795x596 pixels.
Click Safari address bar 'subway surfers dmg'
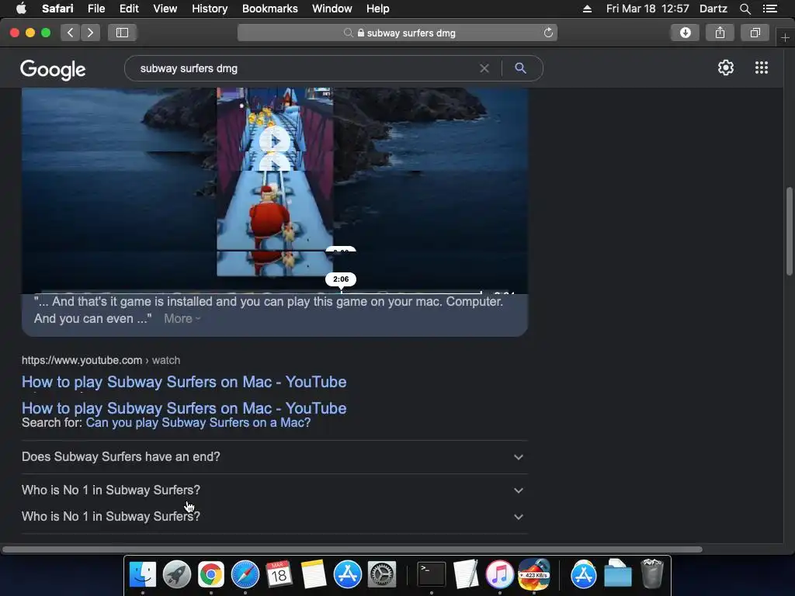coord(397,33)
